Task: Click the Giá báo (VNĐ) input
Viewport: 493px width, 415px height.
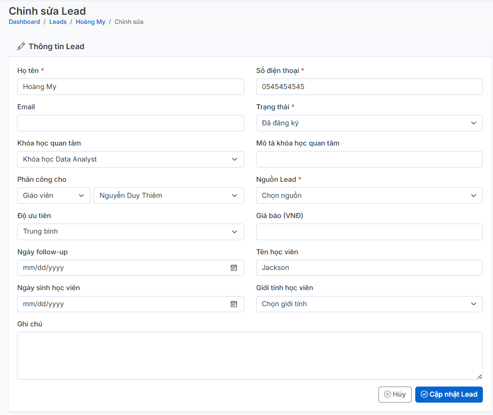Action: 369,232
